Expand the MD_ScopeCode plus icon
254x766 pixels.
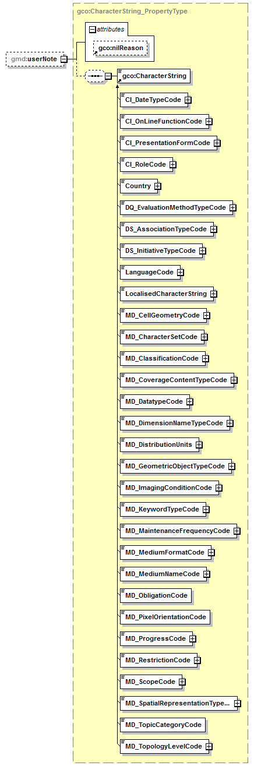pos(182,682)
